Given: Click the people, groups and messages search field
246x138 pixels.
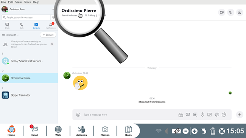Looking at the screenshot, I should pos(26,17).
